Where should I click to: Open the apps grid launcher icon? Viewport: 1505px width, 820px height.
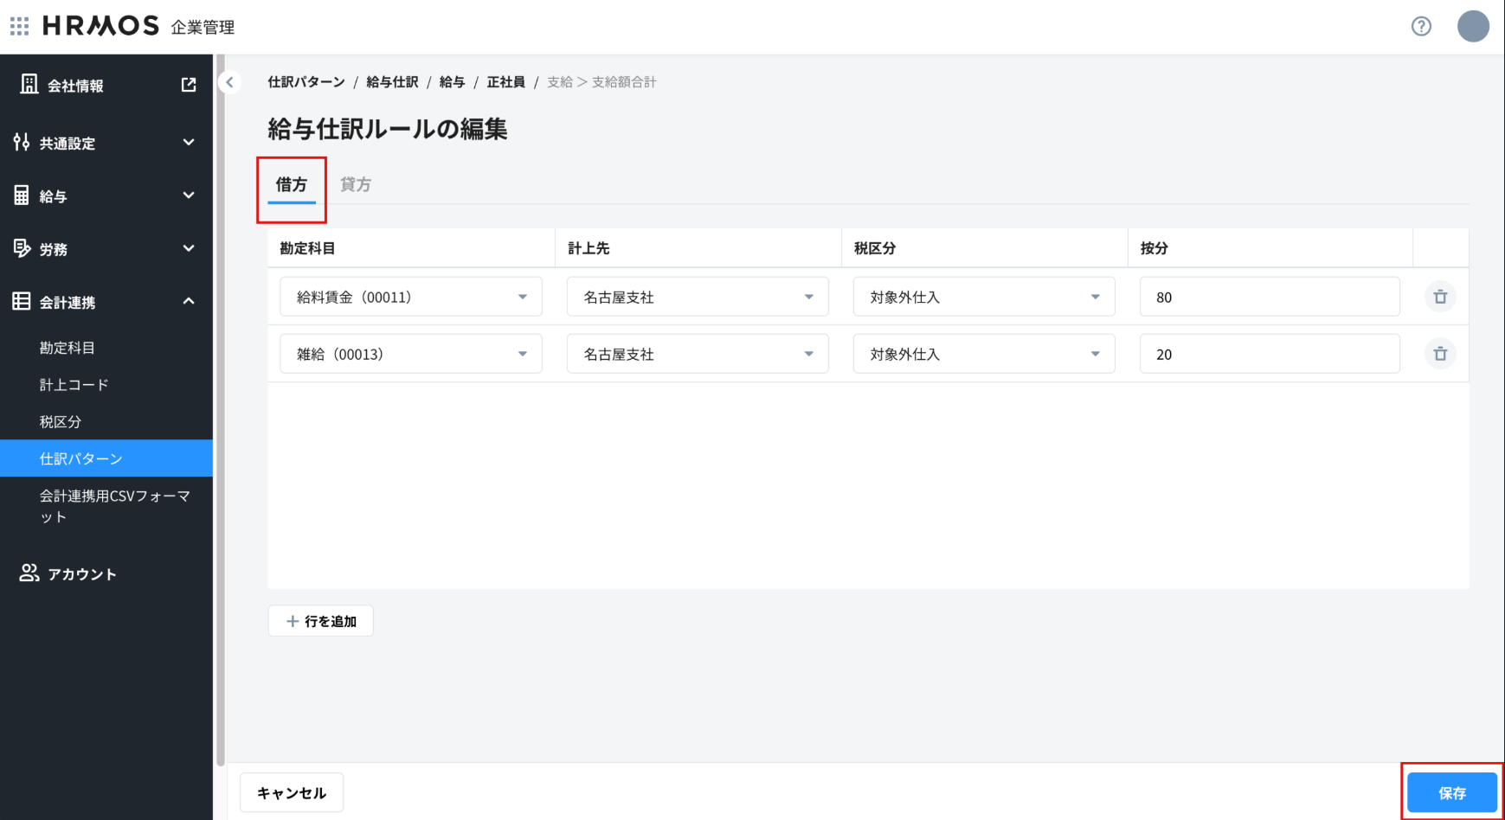tap(20, 26)
